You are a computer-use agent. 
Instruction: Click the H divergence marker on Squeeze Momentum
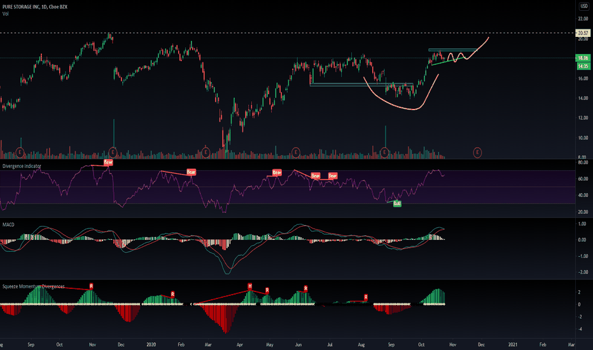pyautogui.click(x=249, y=286)
